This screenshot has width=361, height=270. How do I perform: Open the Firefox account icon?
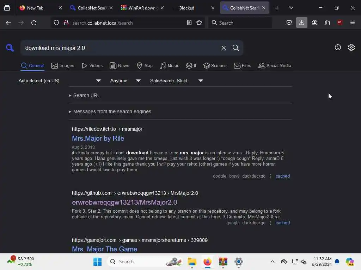pos(314,23)
